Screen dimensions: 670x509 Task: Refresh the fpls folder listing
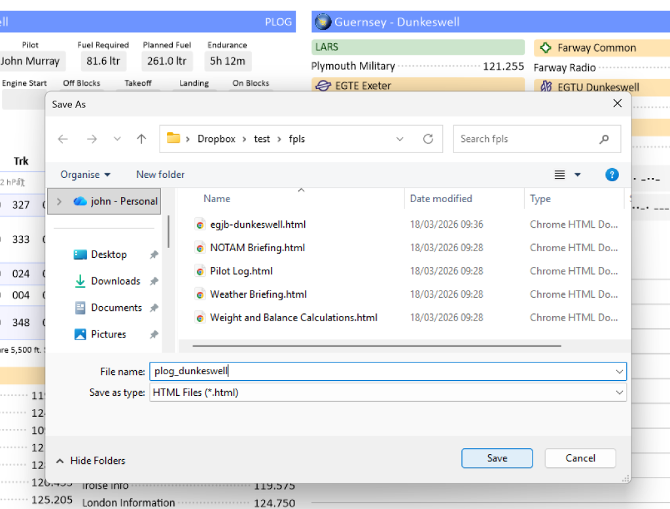pos(428,139)
